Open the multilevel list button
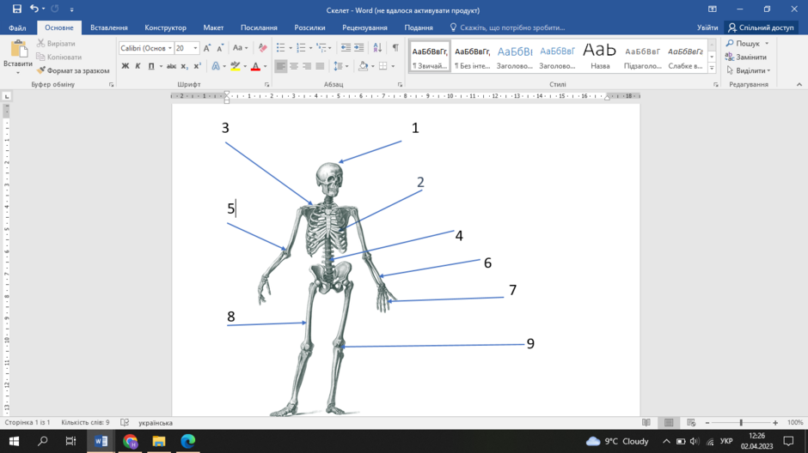 click(321, 48)
